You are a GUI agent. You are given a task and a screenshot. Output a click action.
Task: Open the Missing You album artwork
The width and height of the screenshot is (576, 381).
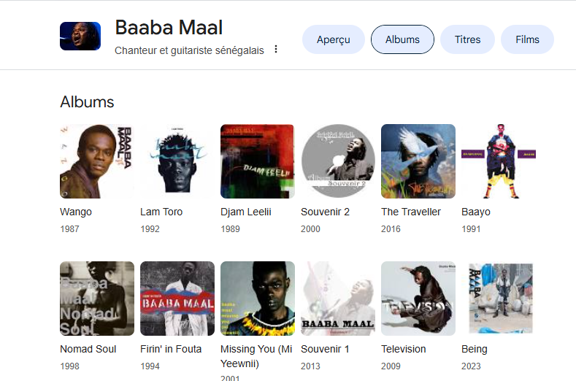point(258,299)
